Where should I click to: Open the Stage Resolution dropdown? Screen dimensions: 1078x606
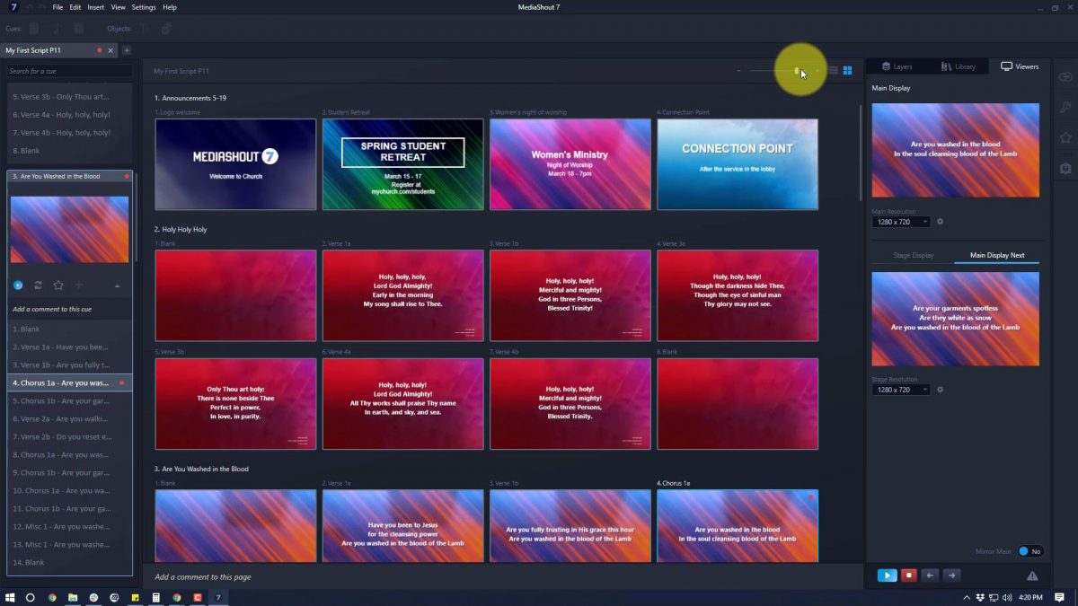[901, 389]
